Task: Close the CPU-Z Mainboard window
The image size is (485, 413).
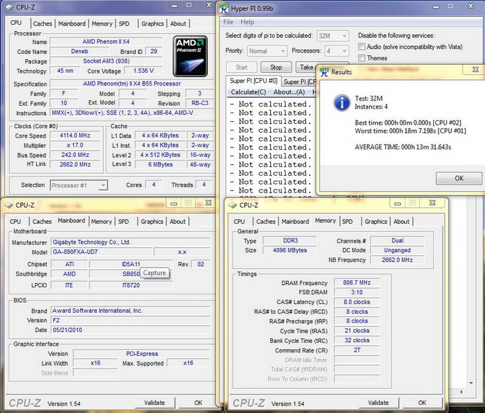Action: click(x=208, y=203)
